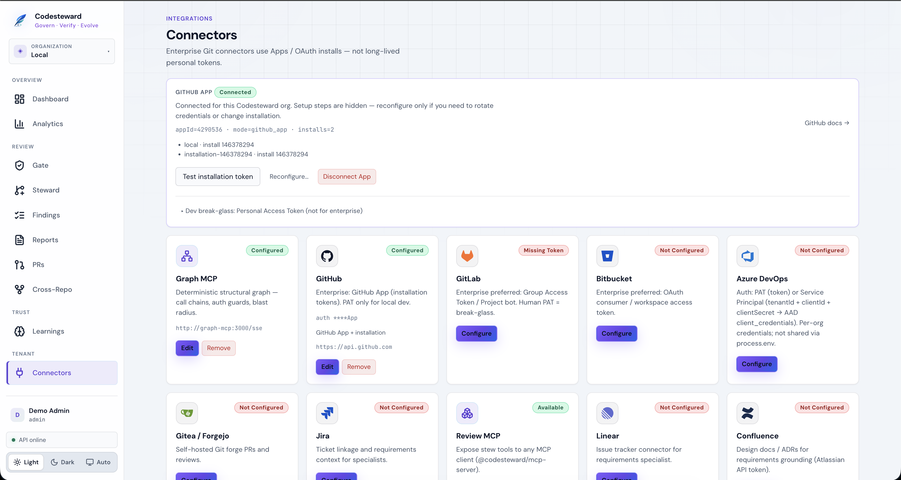The image size is (901, 480).
Task: Open Dashboard from the sidebar
Action: [62, 99]
